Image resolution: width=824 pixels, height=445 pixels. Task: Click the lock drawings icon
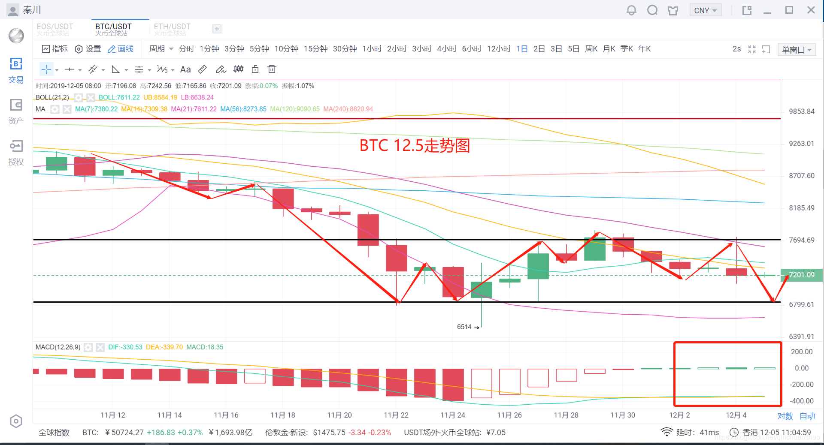click(255, 69)
